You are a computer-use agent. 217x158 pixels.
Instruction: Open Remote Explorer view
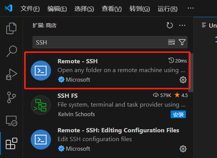12,121
